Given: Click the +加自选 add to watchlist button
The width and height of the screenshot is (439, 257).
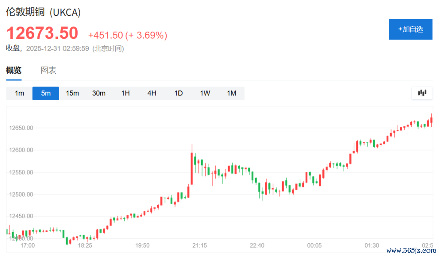Looking at the screenshot, I should 410,30.
